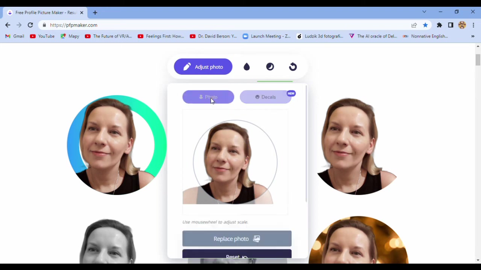Select the golden bokeh background profile picture

[x=358, y=240]
